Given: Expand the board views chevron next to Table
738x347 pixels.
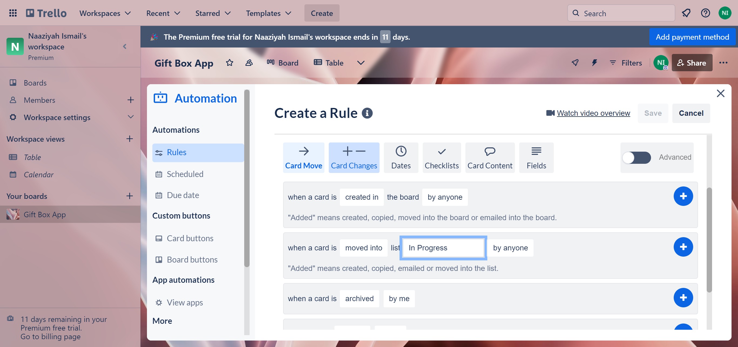Looking at the screenshot, I should pos(361,63).
